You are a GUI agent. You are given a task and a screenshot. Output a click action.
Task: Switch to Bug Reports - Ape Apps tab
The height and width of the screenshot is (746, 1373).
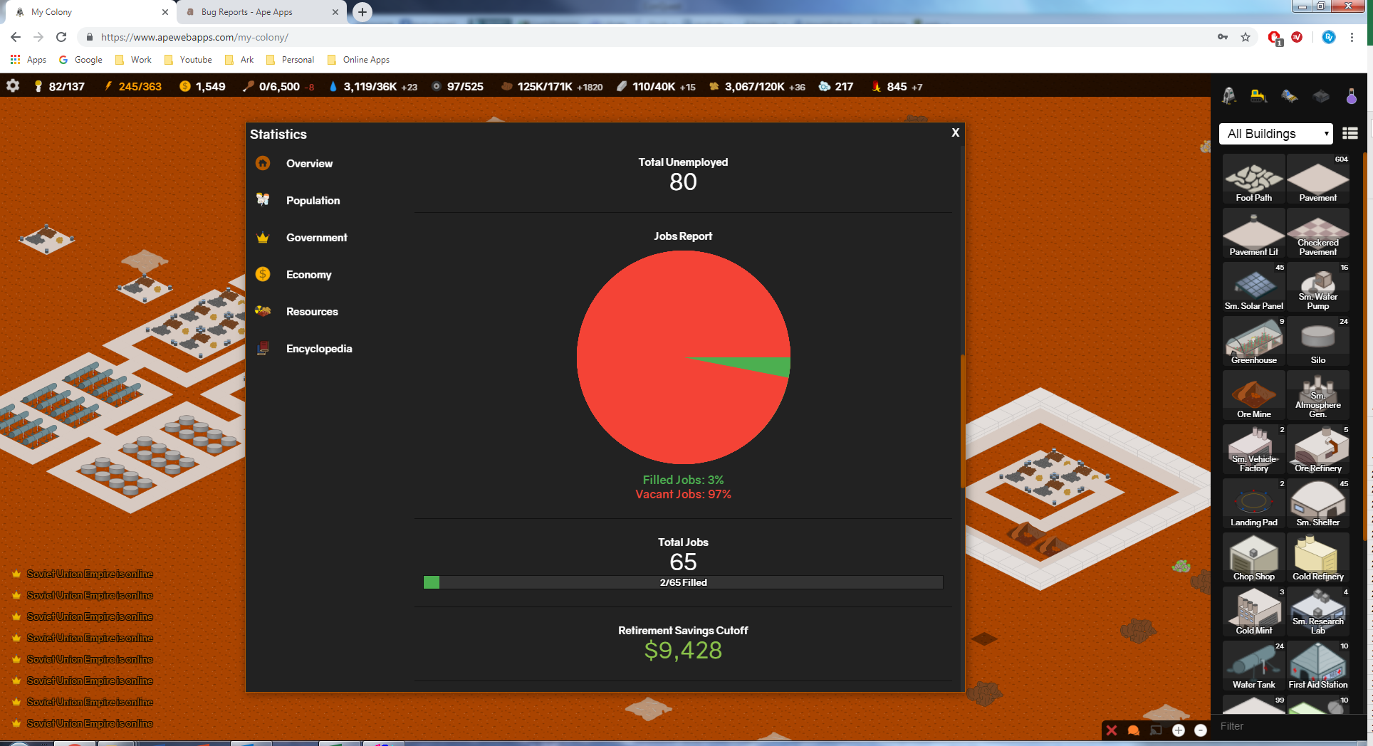coord(261,12)
